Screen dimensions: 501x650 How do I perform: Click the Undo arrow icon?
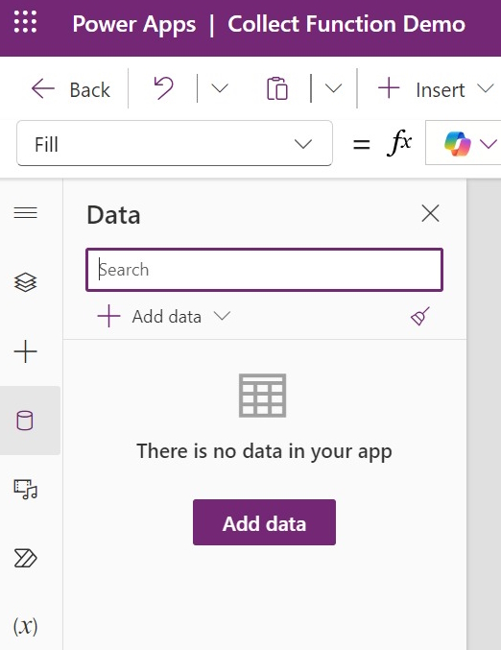(163, 88)
